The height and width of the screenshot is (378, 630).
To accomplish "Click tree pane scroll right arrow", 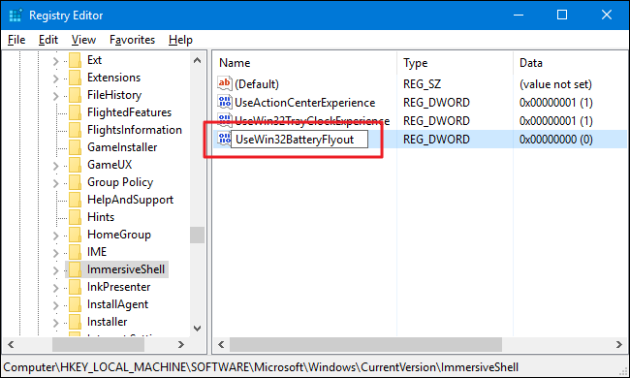I will pos(181,344).
